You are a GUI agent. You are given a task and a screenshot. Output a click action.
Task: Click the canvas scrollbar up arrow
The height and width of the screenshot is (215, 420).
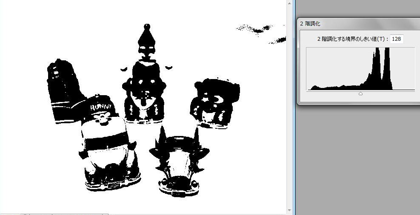coord(289,3)
